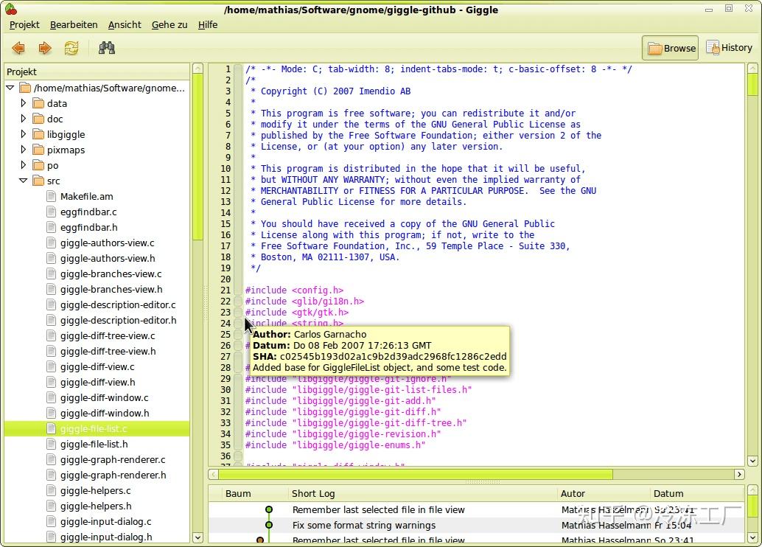Toggle off the pressed Browse mode button
Viewport: 762px width, 547px height.
pyautogui.click(x=669, y=47)
